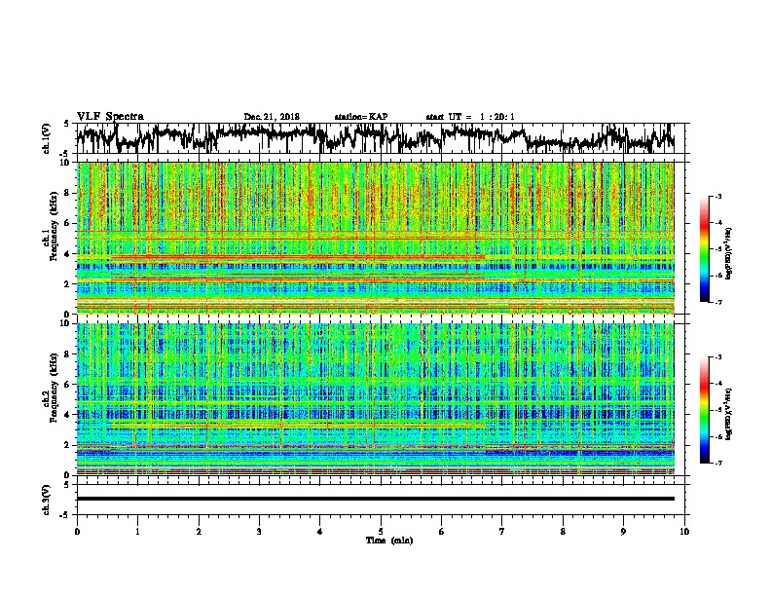Click the color scale bar beside ch.2 spectrogram
771x596 pixels.
pyautogui.click(x=704, y=410)
